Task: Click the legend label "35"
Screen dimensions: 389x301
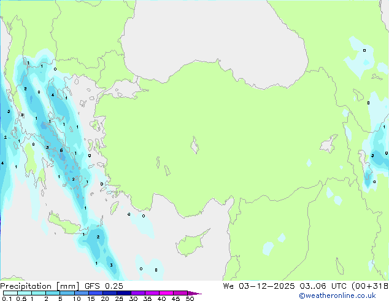Action: click(147, 299)
